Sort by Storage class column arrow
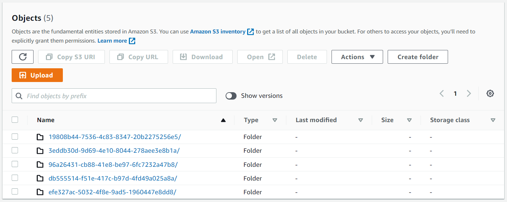The height and width of the screenshot is (202, 507). click(493, 120)
